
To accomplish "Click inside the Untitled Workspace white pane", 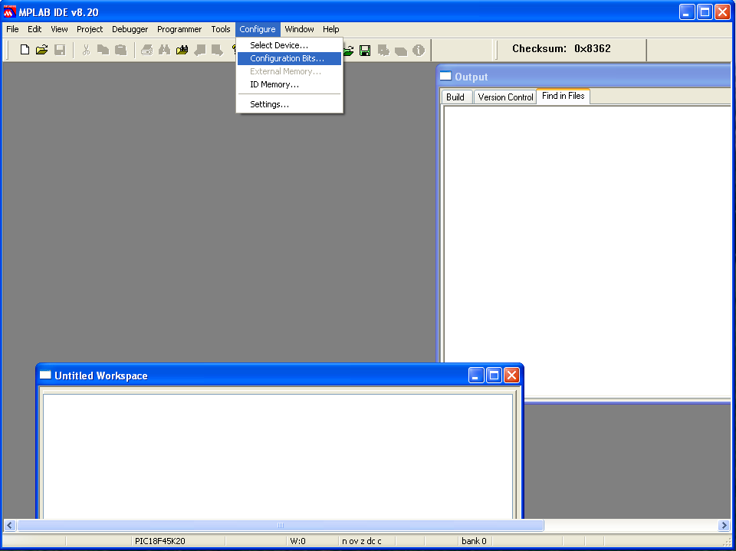I will pos(278,456).
